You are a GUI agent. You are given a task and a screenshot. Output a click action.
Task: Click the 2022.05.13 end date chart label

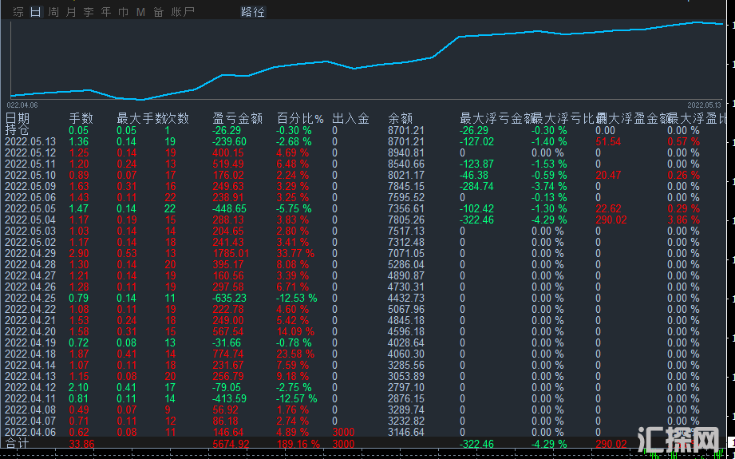pos(704,105)
